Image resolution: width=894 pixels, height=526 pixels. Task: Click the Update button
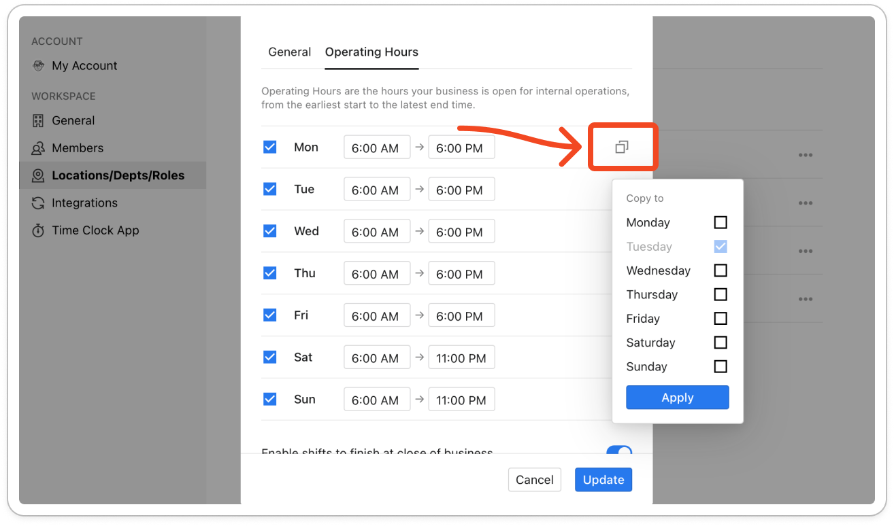point(603,480)
